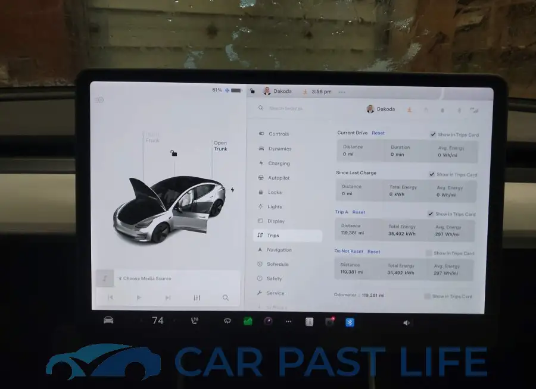Tap the software download icon beside the clock
The height and width of the screenshot is (389, 536).
(306, 92)
